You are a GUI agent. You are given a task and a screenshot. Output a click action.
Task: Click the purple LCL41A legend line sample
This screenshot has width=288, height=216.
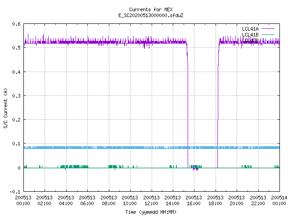268,29
